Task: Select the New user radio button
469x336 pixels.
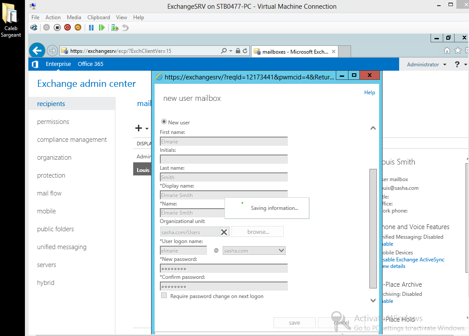Action: [164, 122]
